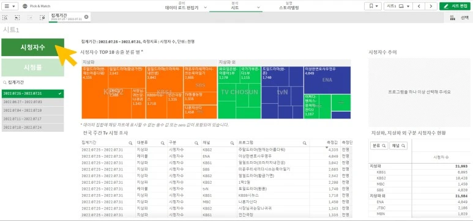The height and width of the screenshot is (221, 473).
Task: Click the 시청률 button
Action: point(32,67)
